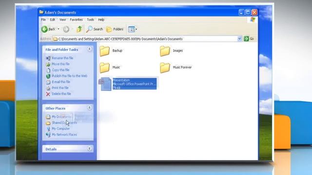Open My Documents in Other Places
The image size is (312, 175).
(61, 117)
